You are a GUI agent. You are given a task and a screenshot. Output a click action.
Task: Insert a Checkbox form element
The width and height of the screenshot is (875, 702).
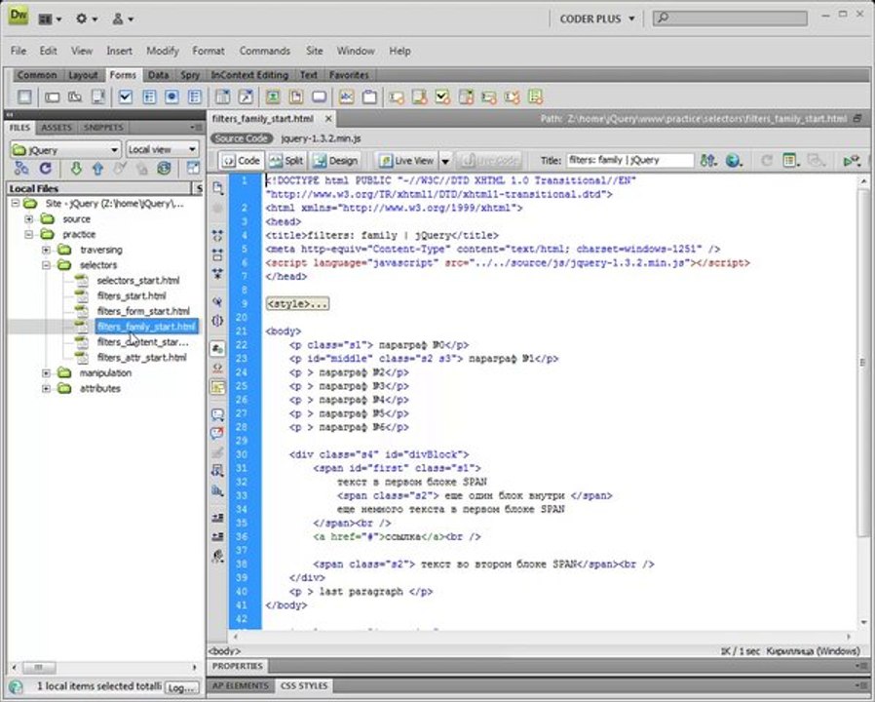pos(126,97)
